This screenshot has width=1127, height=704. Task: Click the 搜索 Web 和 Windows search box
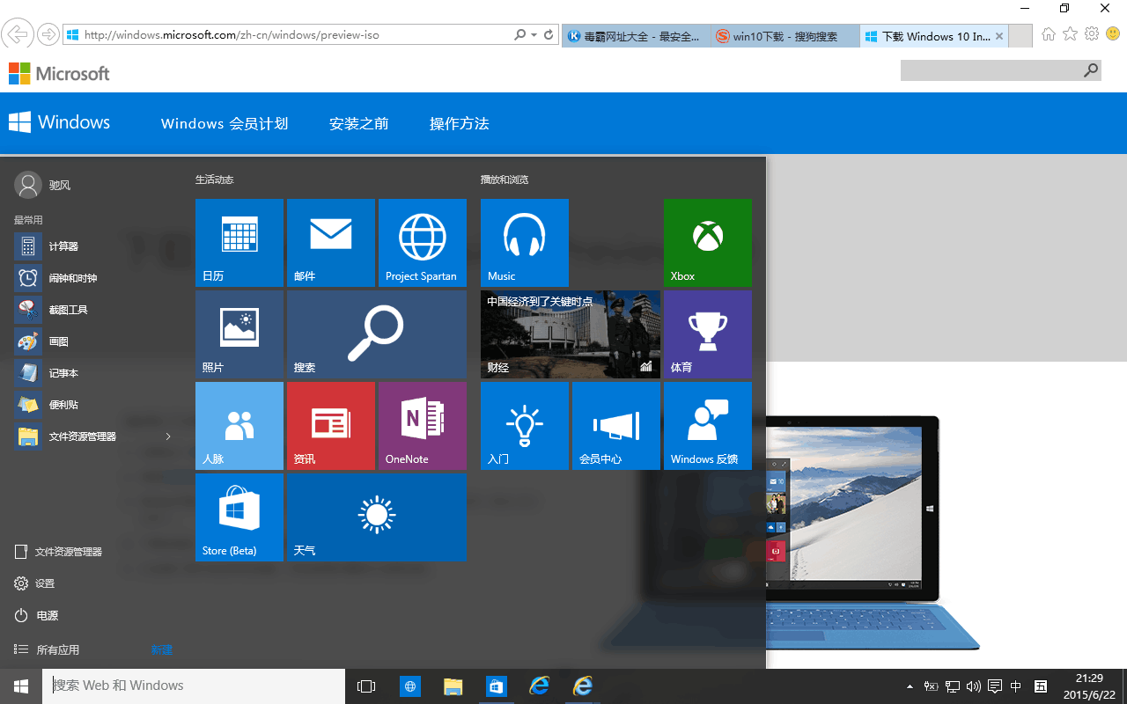tap(193, 686)
